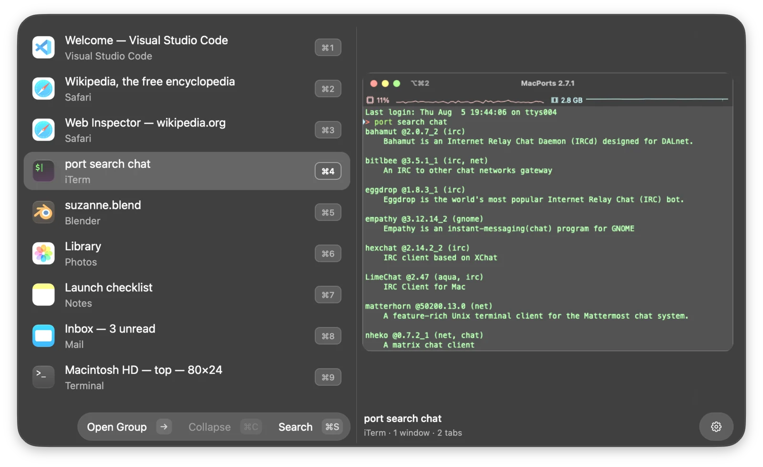Image resolution: width=763 pixels, height=467 pixels.
Task: Click the ⌘5 shortcut badge
Action: [x=328, y=212]
